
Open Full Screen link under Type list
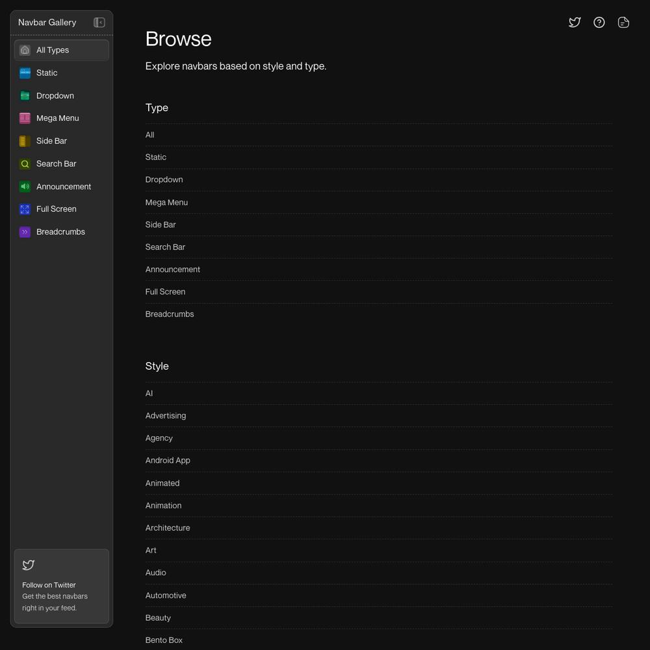(165, 292)
